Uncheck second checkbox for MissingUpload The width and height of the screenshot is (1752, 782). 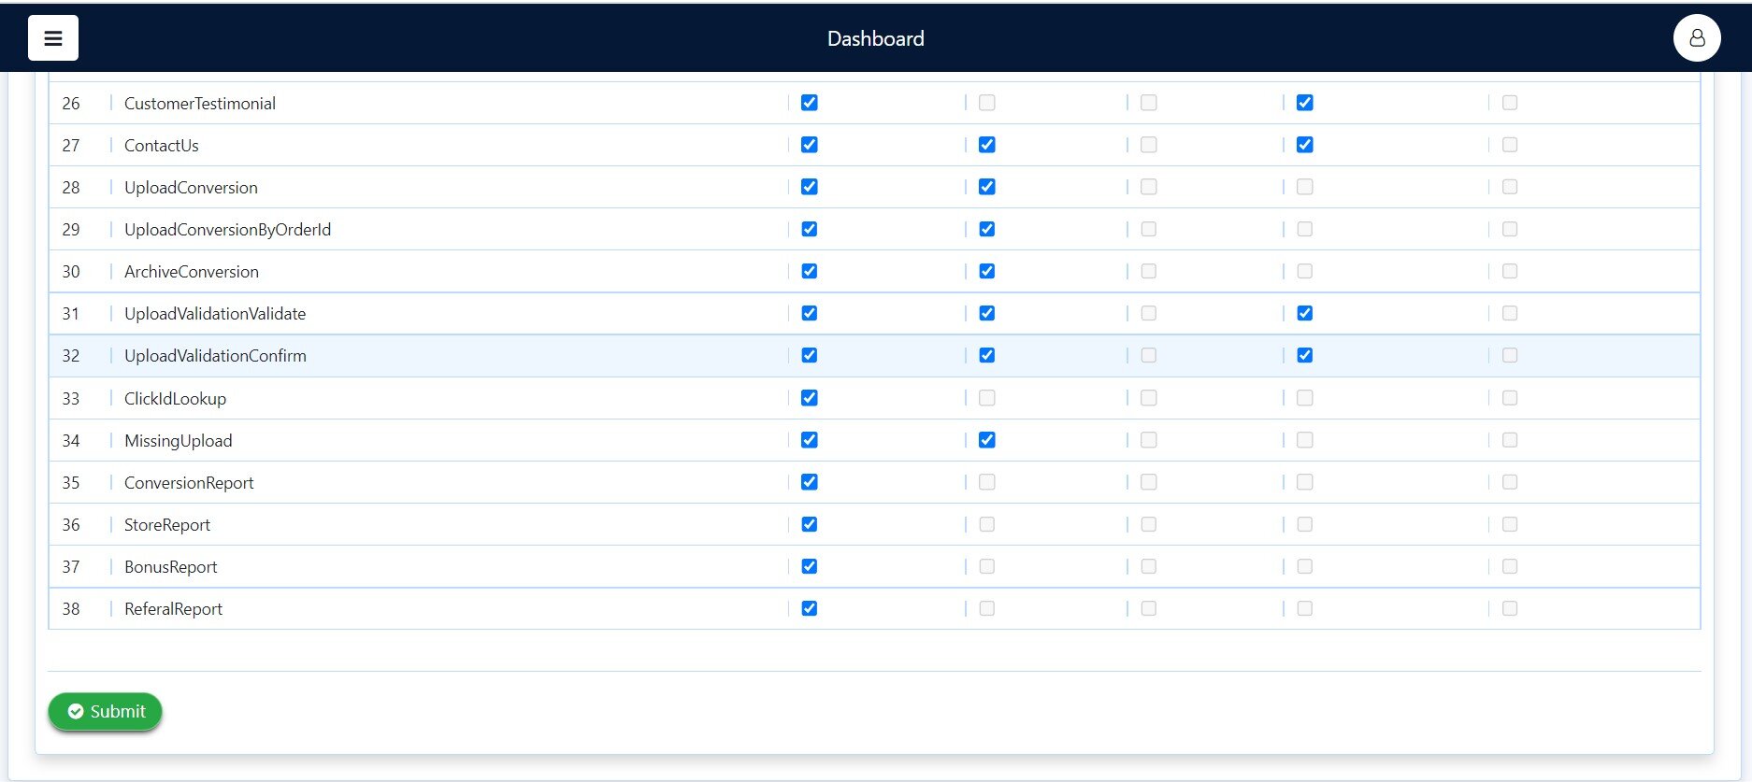(987, 440)
